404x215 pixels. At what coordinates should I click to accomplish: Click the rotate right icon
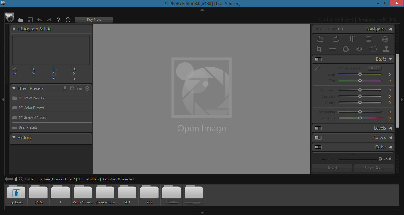click(336, 39)
